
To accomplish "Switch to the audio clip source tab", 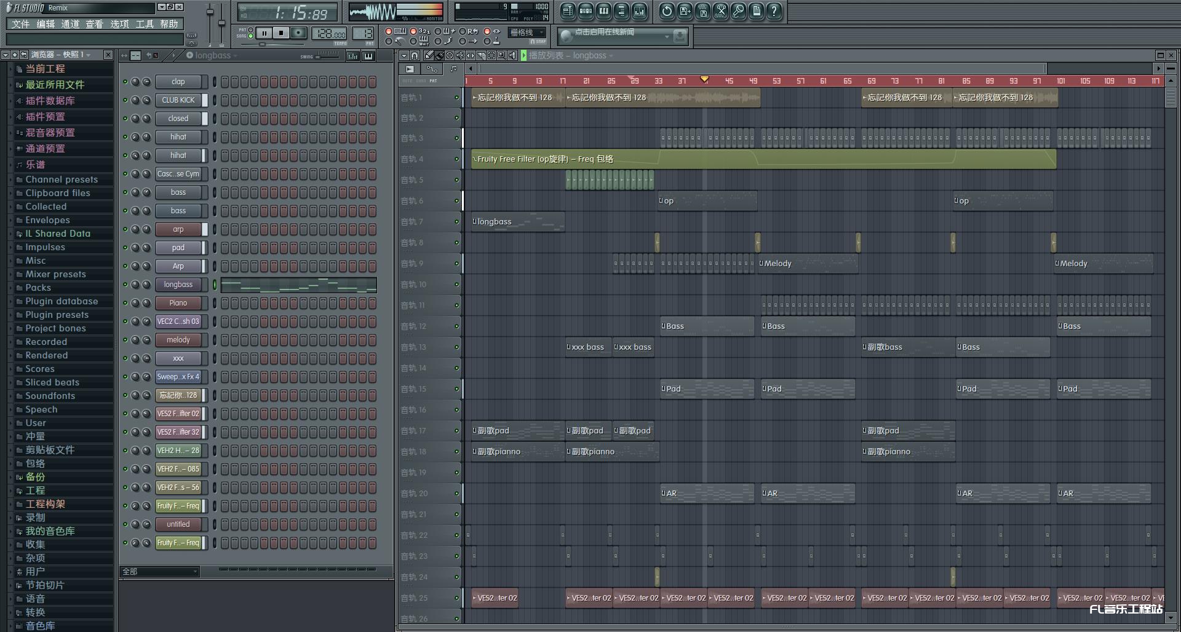I will [x=410, y=69].
